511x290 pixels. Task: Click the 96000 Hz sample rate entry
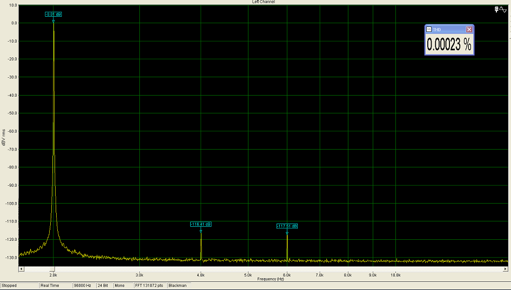84,286
